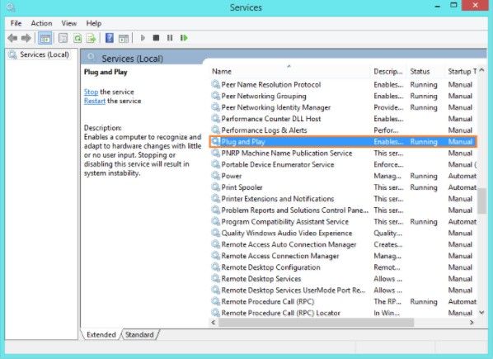Screen dimensions: 493x359
Task: Select PNRP Machine Name Publication Service
Action: coord(287,153)
